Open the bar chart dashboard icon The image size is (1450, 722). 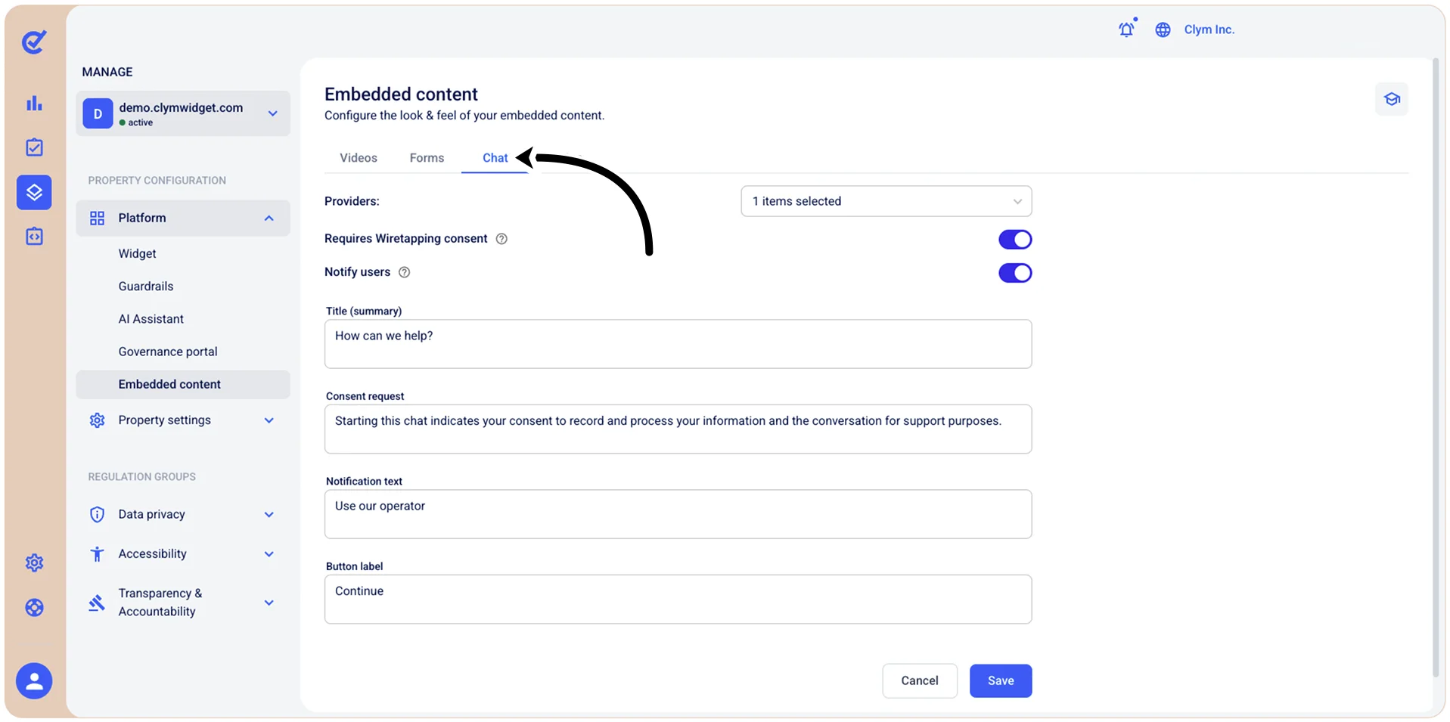[34, 104]
